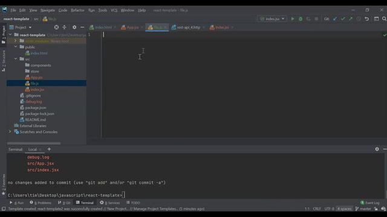Open the Project tool window stripe button
387x217 pixels.
tap(4, 34)
